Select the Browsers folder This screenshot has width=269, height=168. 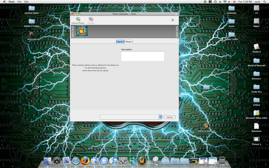click(x=256, y=75)
